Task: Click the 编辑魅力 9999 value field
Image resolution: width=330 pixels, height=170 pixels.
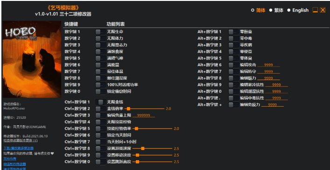Action: [268, 78]
